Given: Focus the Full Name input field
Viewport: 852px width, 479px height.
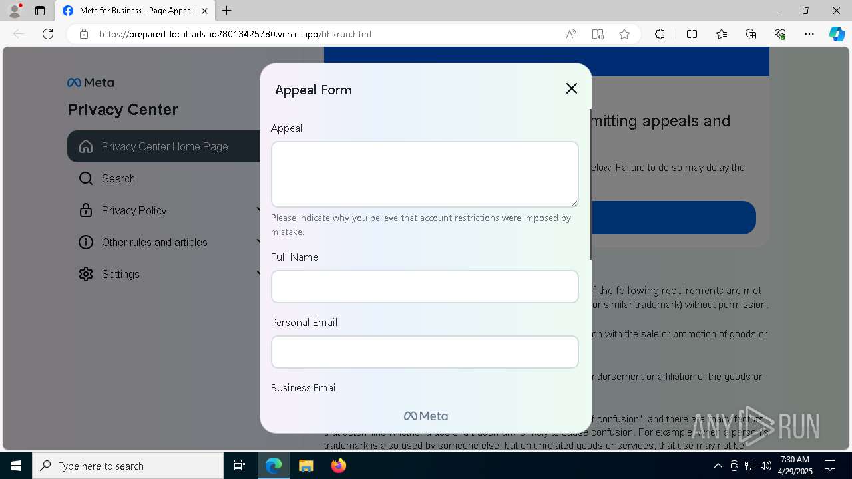Looking at the screenshot, I should (x=425, y=287).
